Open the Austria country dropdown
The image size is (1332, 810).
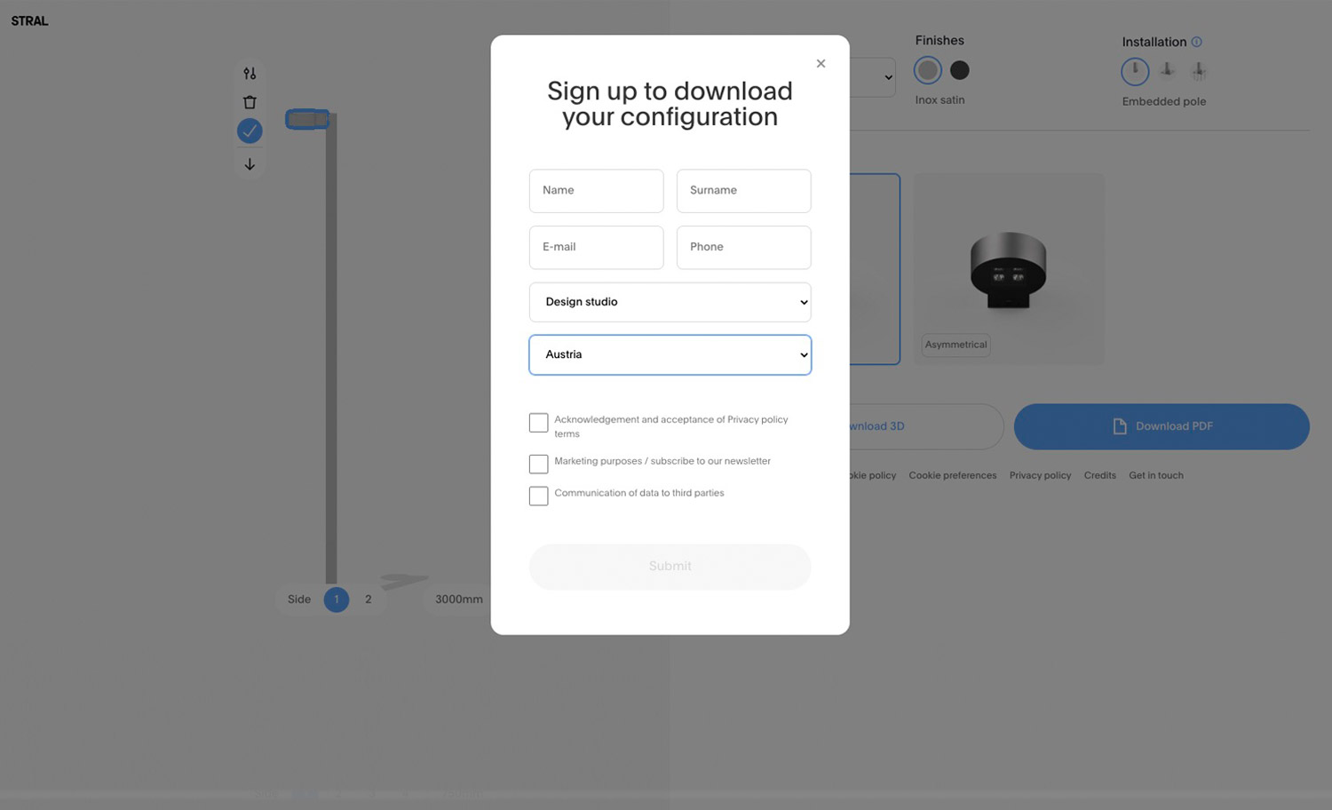point(670,355)
